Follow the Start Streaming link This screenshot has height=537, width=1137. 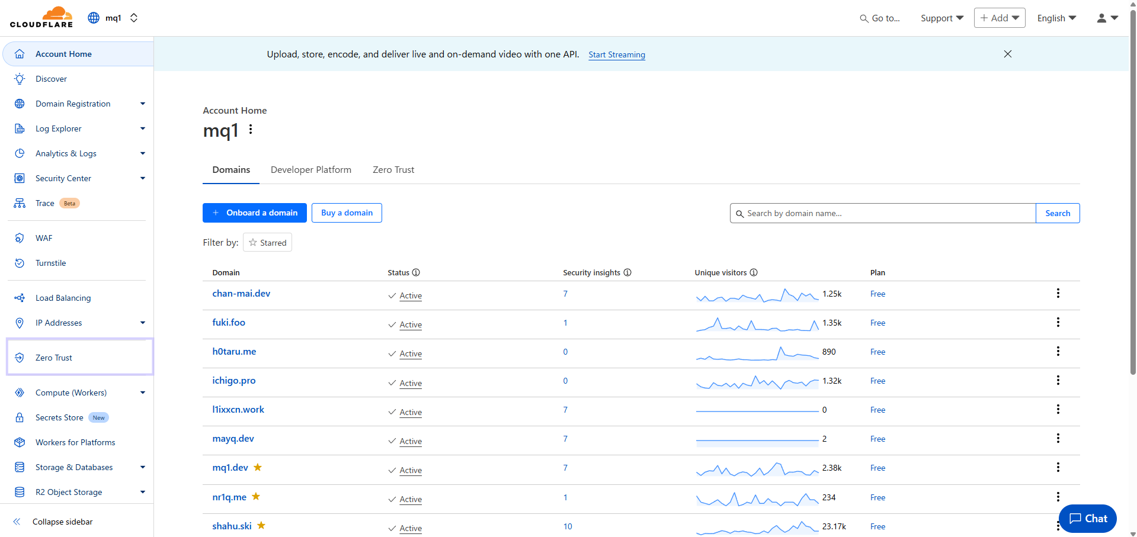click(x=617, y=54)
